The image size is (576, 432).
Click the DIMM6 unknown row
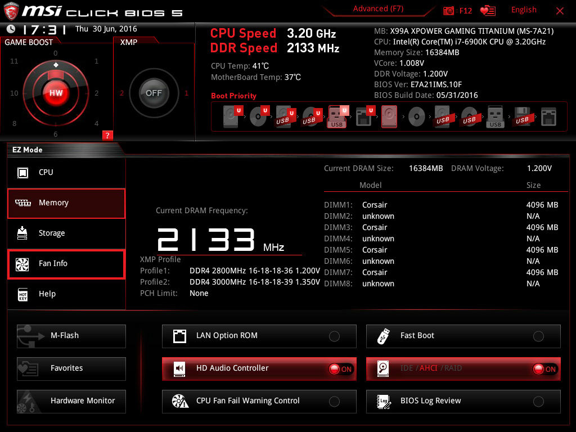441,261
